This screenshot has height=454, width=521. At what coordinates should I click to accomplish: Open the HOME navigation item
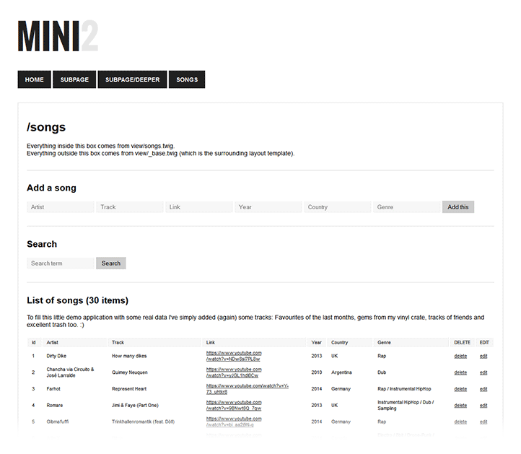(x=34, y=79)
